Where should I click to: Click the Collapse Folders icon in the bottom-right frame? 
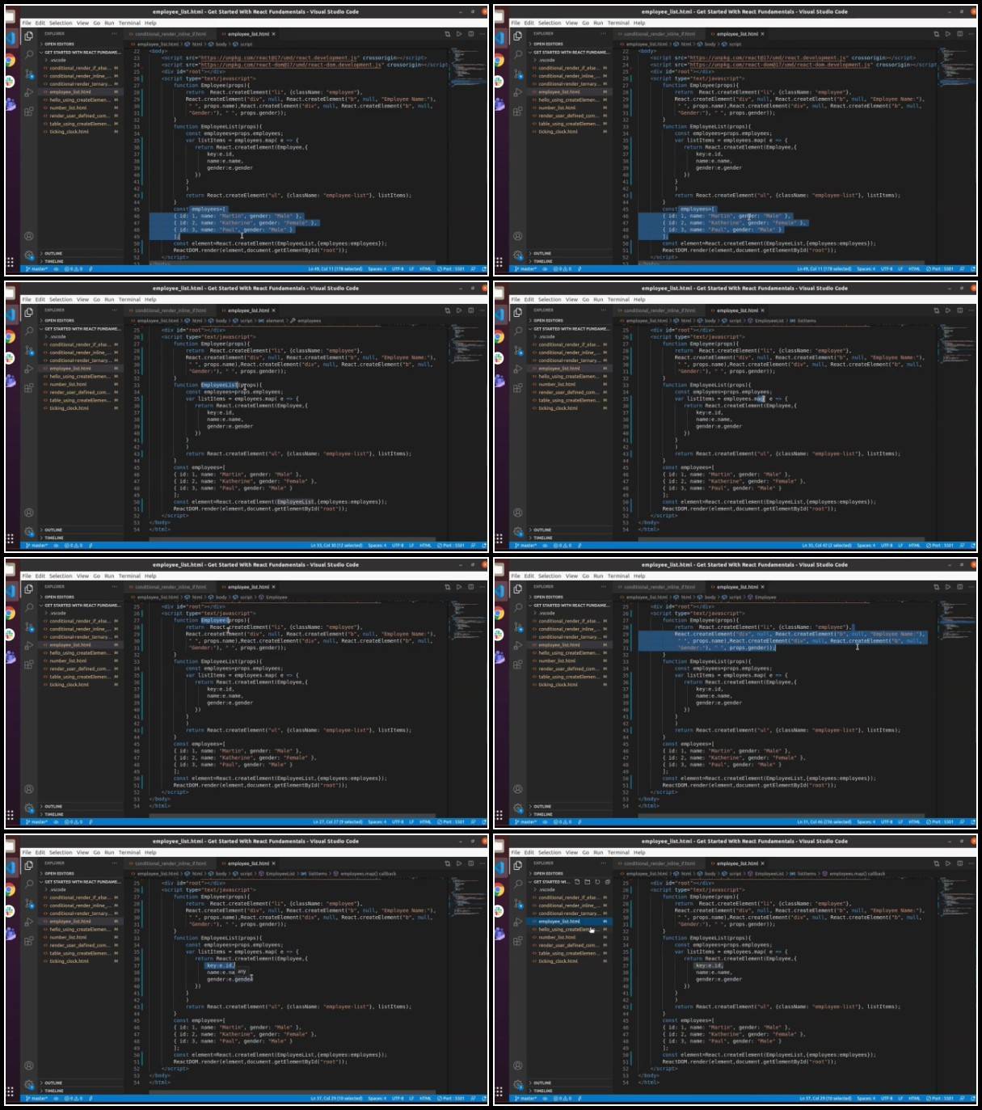click(x=608, y=882)
